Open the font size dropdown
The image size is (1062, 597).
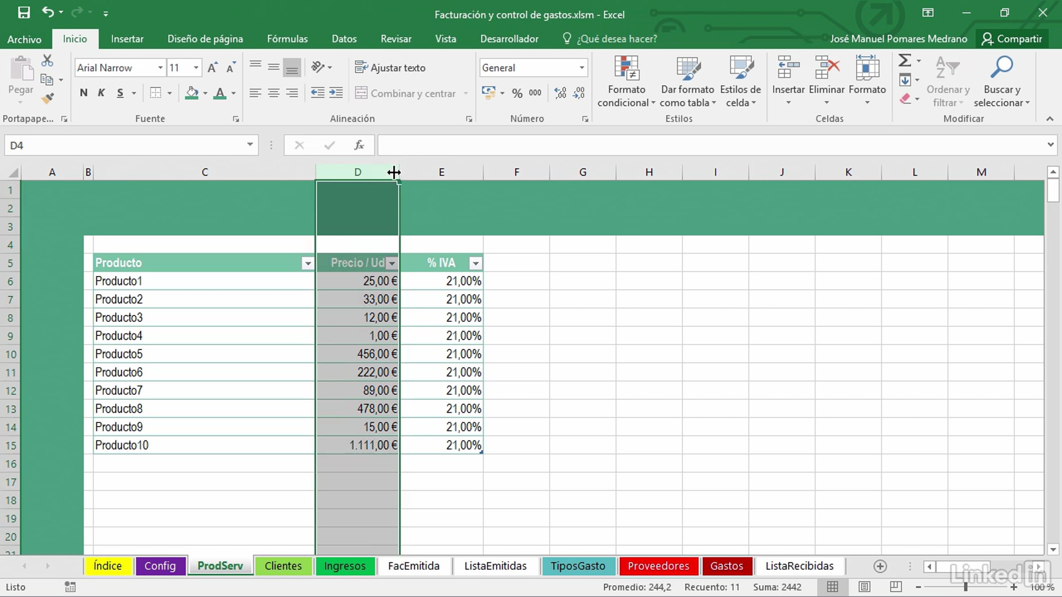196,68
